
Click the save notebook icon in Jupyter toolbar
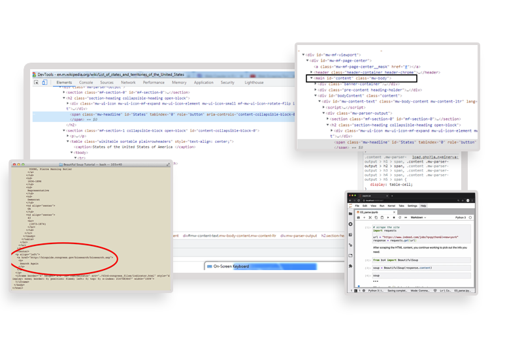[358, 217]
